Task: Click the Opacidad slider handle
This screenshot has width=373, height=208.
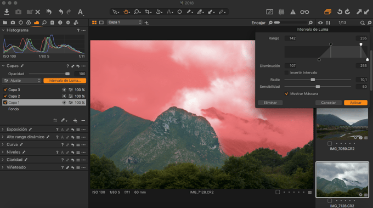Action: coord(67,74)
